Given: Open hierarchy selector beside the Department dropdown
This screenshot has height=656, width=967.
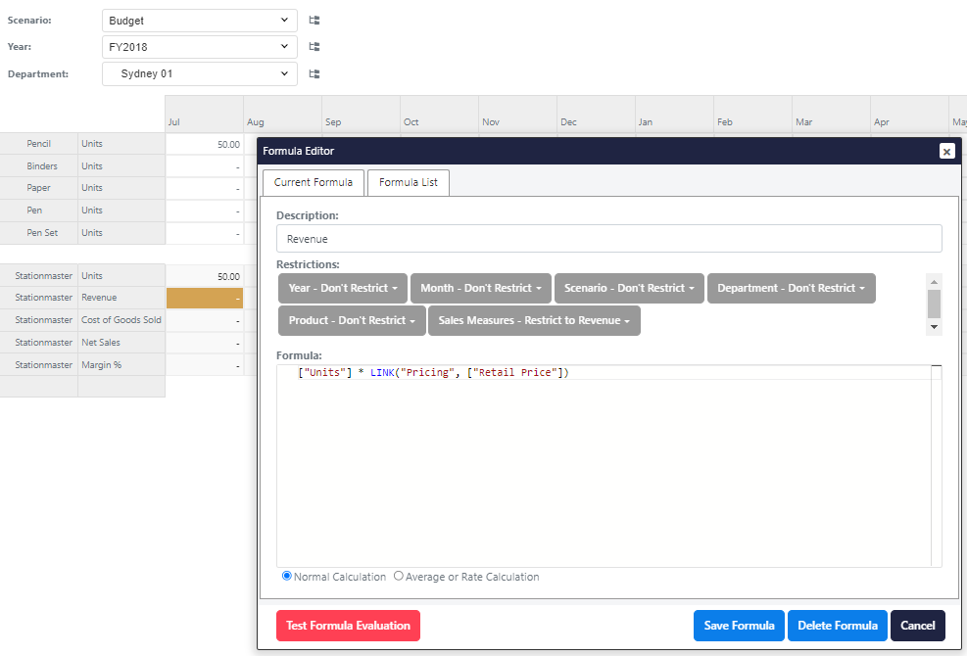Looking at the screenshot, I should (313, 73).
